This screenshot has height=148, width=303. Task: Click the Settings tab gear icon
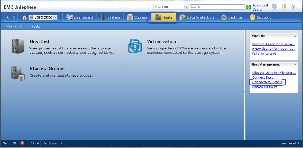click(x=223, y=17)
